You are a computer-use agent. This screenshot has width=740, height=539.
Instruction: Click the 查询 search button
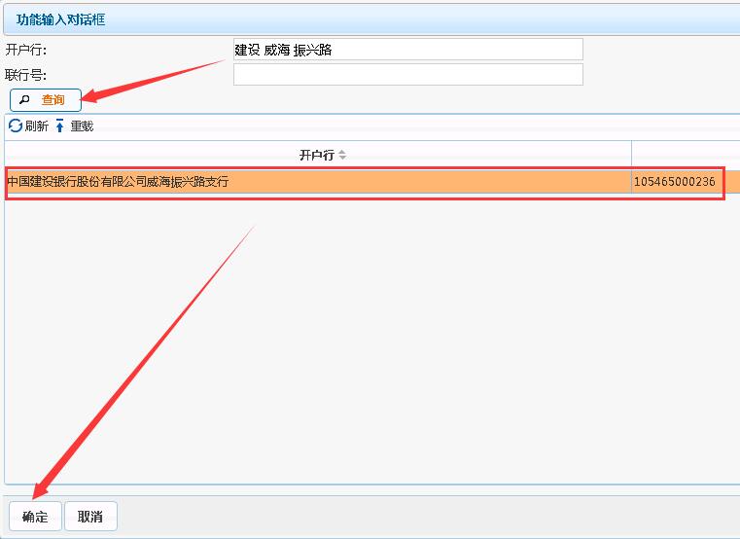pyautogui.click(x=46, y=99)
